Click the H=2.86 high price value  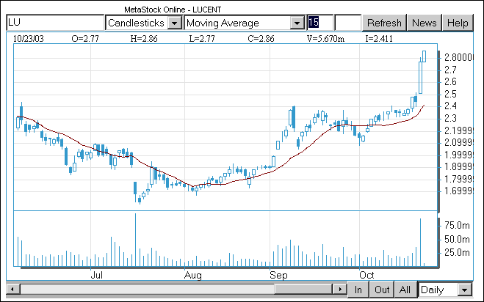point(143,39)
